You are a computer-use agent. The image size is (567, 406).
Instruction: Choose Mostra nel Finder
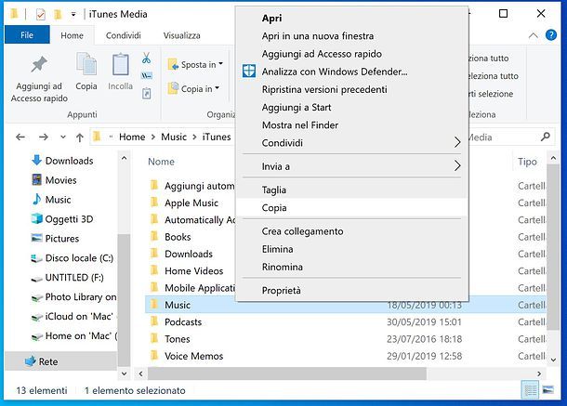pos(352,125)
